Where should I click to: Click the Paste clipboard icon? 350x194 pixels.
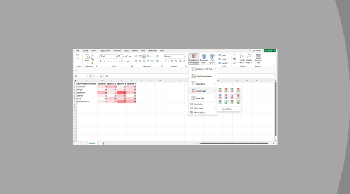coord(87,57)
